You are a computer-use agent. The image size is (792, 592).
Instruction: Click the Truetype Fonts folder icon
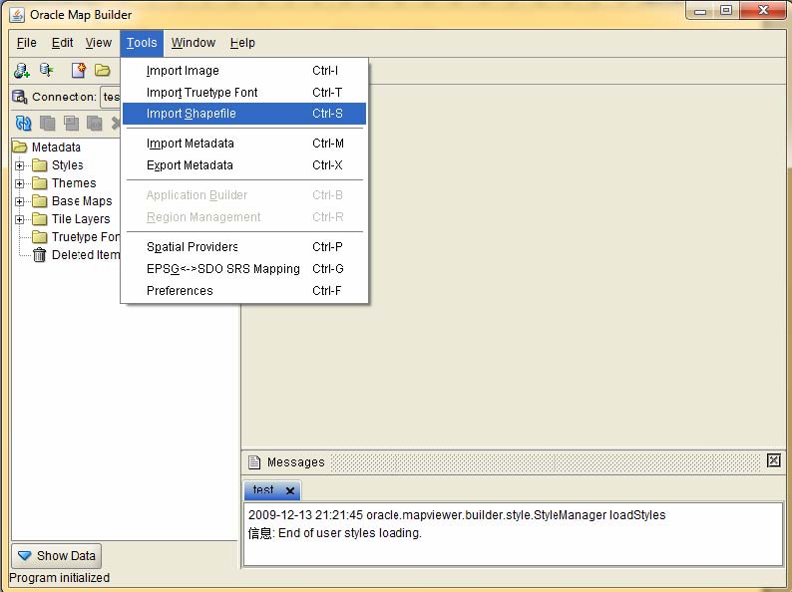[x=39, y=236]
